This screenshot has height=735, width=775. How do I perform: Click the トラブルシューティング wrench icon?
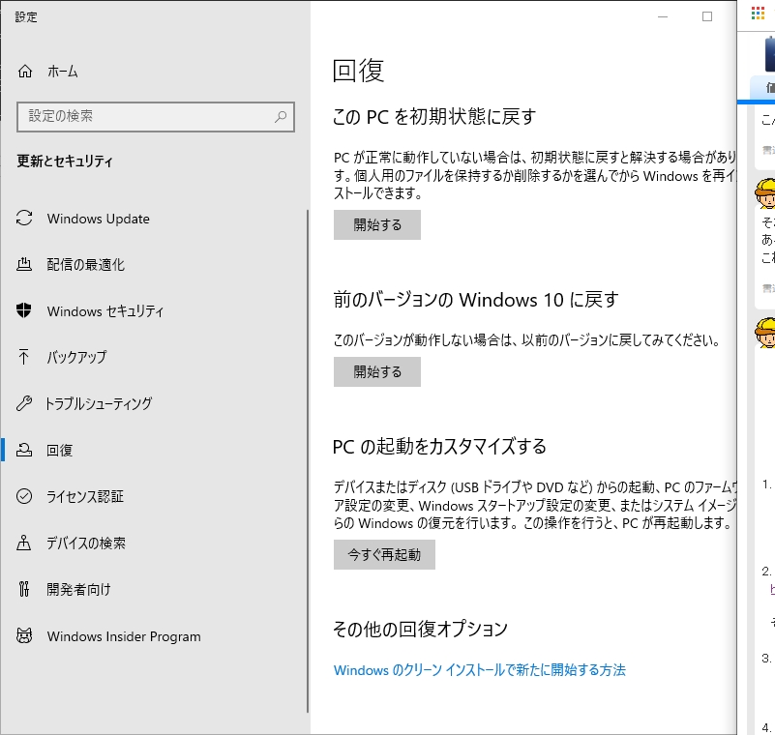pos(24,403)
